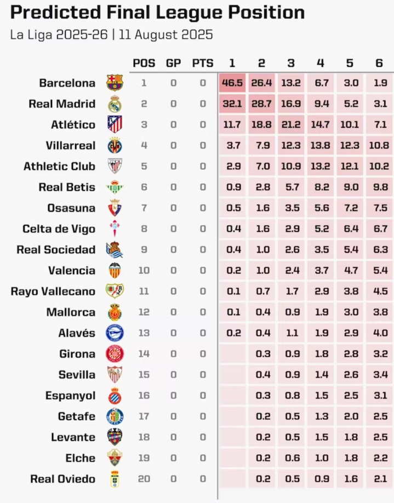This screenshot has height=503, width=394.
Task: Click the Osasuna club crest
Action: [115, 208]
